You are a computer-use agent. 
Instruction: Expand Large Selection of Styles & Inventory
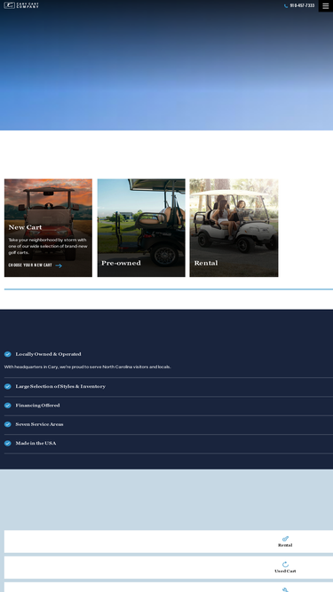[169, 387]
